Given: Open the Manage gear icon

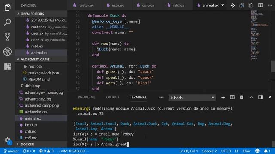Looking at the screenshot, I should pyautogui.click(x=7, y=140).
